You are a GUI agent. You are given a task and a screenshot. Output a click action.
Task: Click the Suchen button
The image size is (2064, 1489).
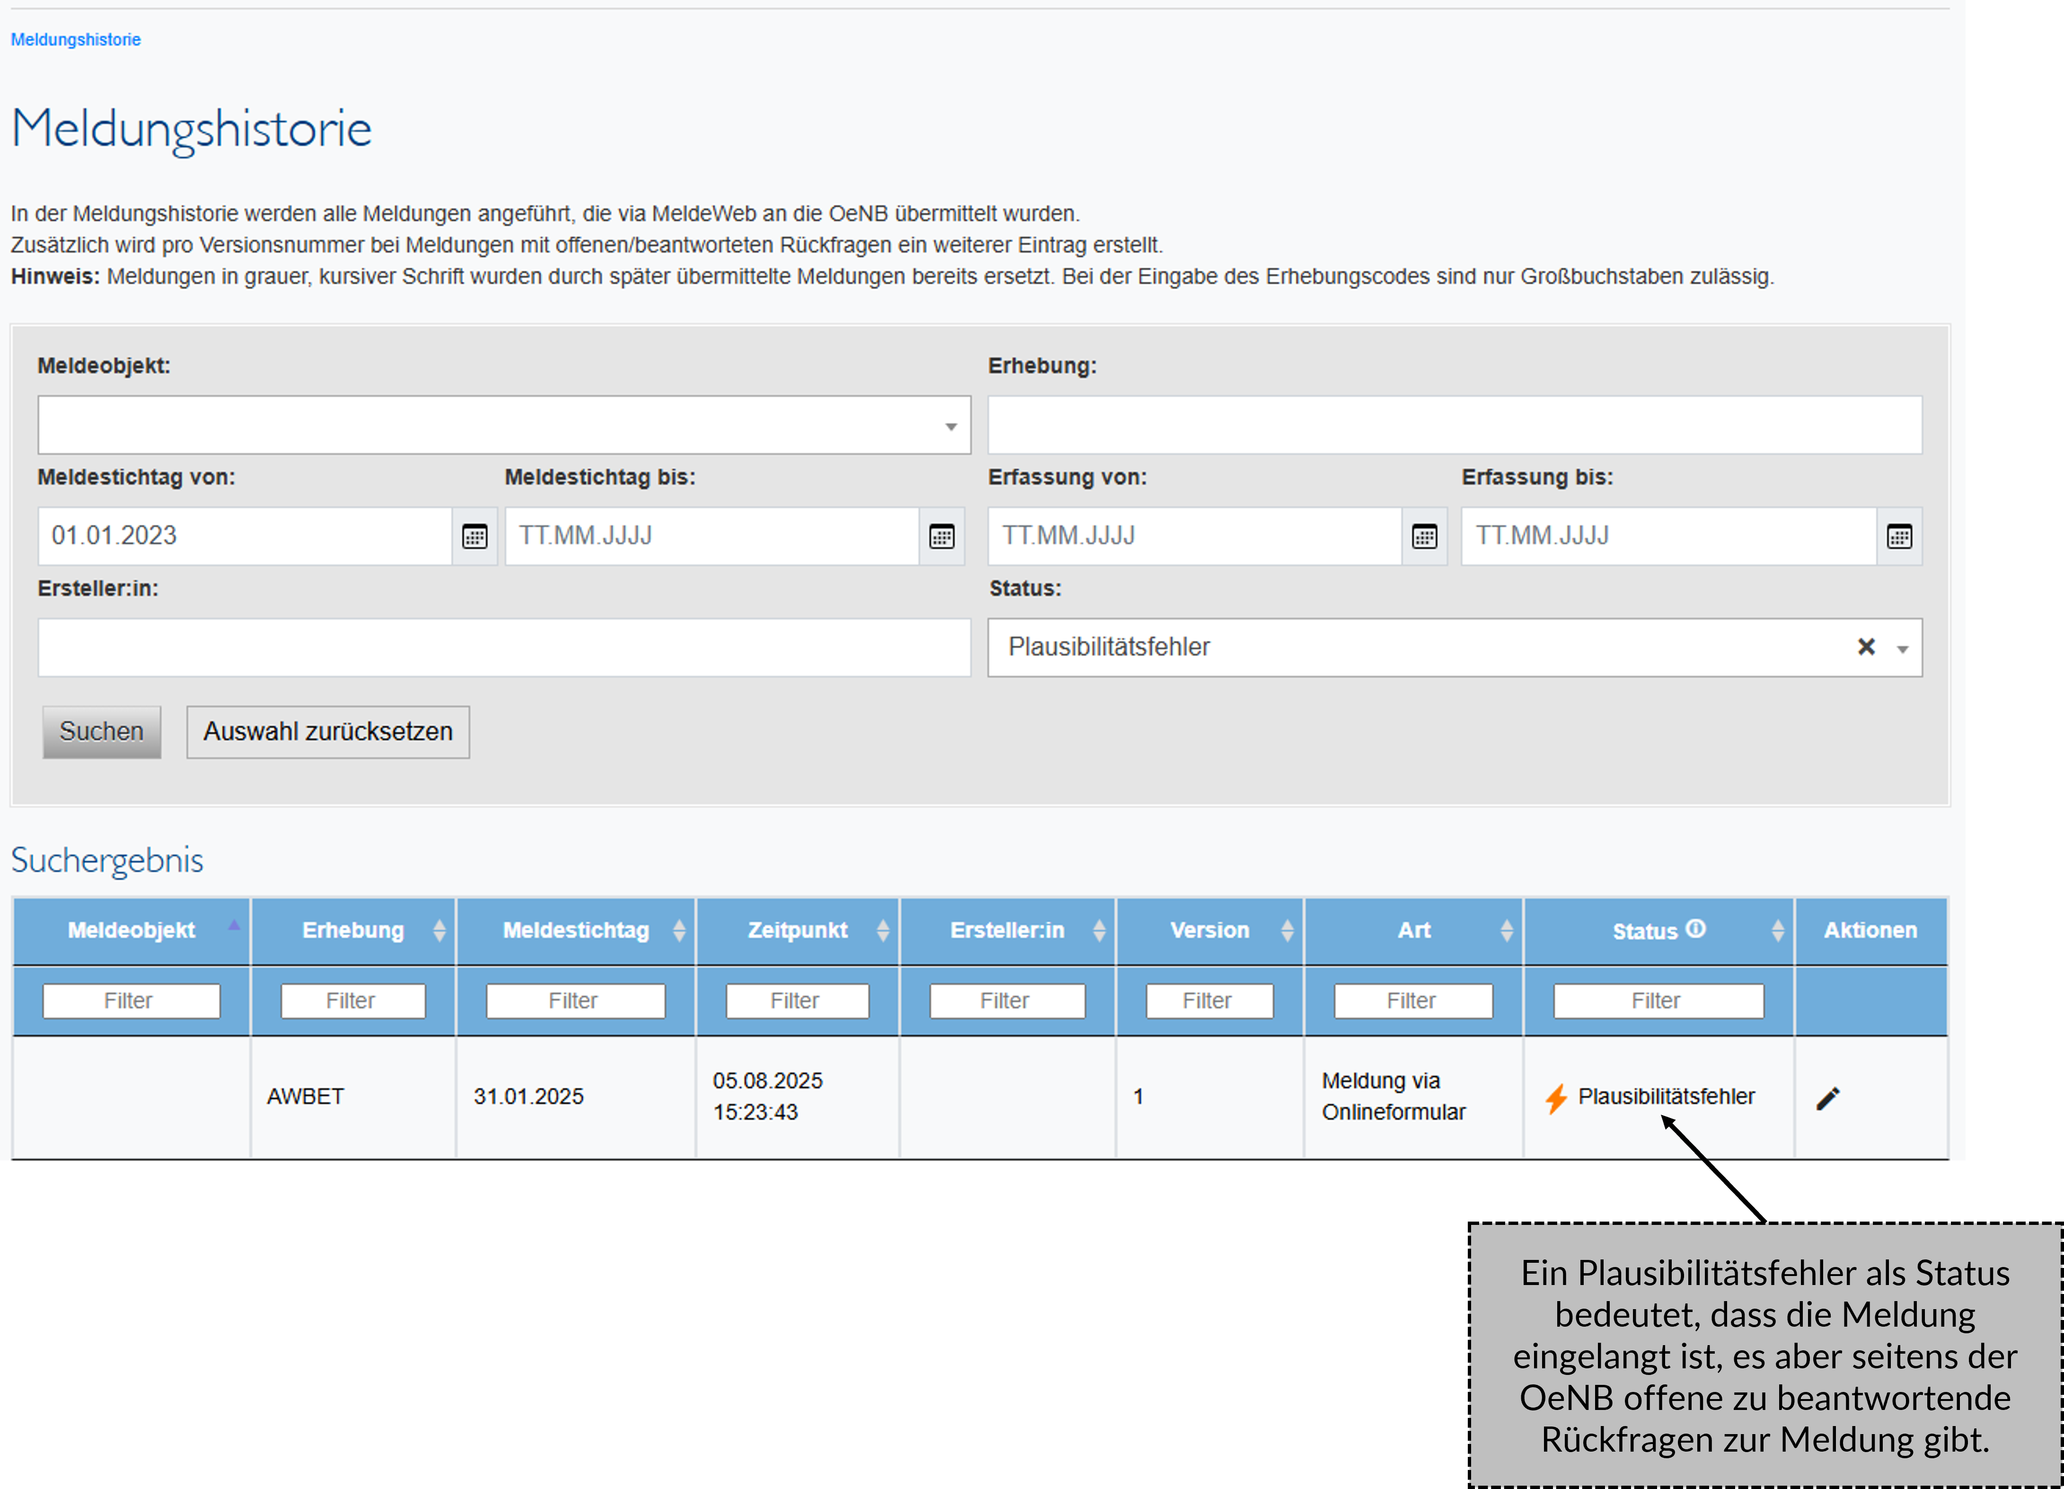click(101, 732)
